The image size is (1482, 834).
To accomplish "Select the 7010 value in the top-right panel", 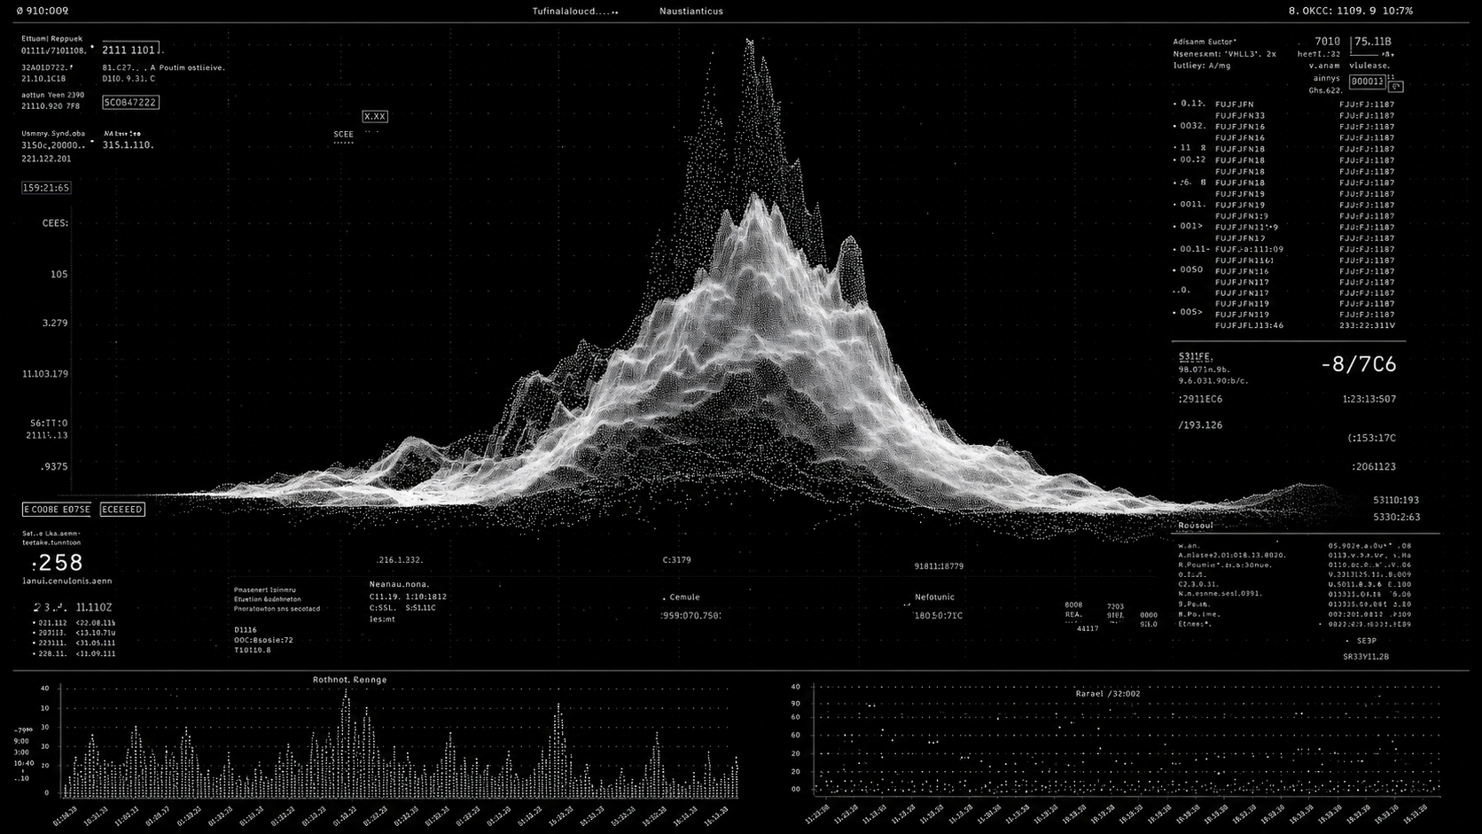I will tap(1328, 42).
